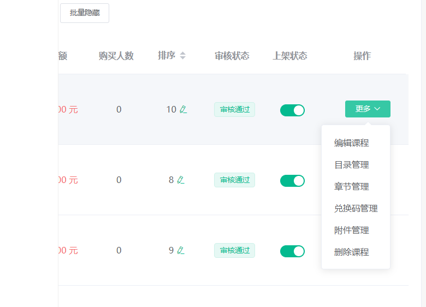Select 兑换码管理 menu entry
426x307 pixels.
click(356, 208)
